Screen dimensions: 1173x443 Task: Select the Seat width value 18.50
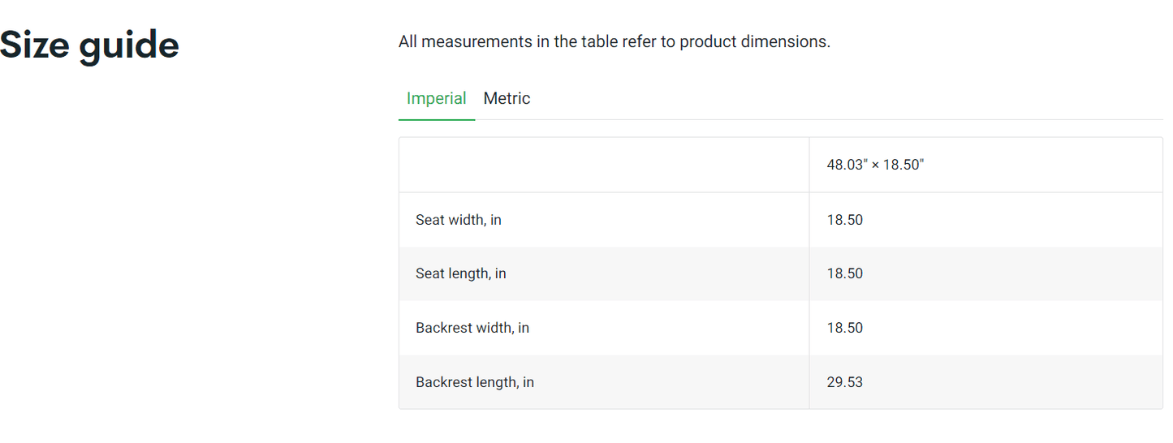click(844, 220)
